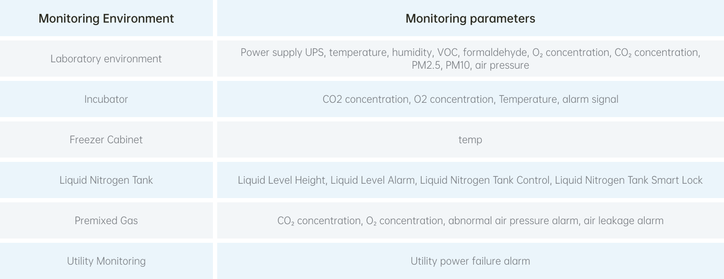This screenshot has height=279, width=724.
Task: Select the Incubator row label
Action: pos(106,99)
